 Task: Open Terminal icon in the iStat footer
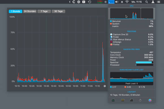tap(131, 100)
